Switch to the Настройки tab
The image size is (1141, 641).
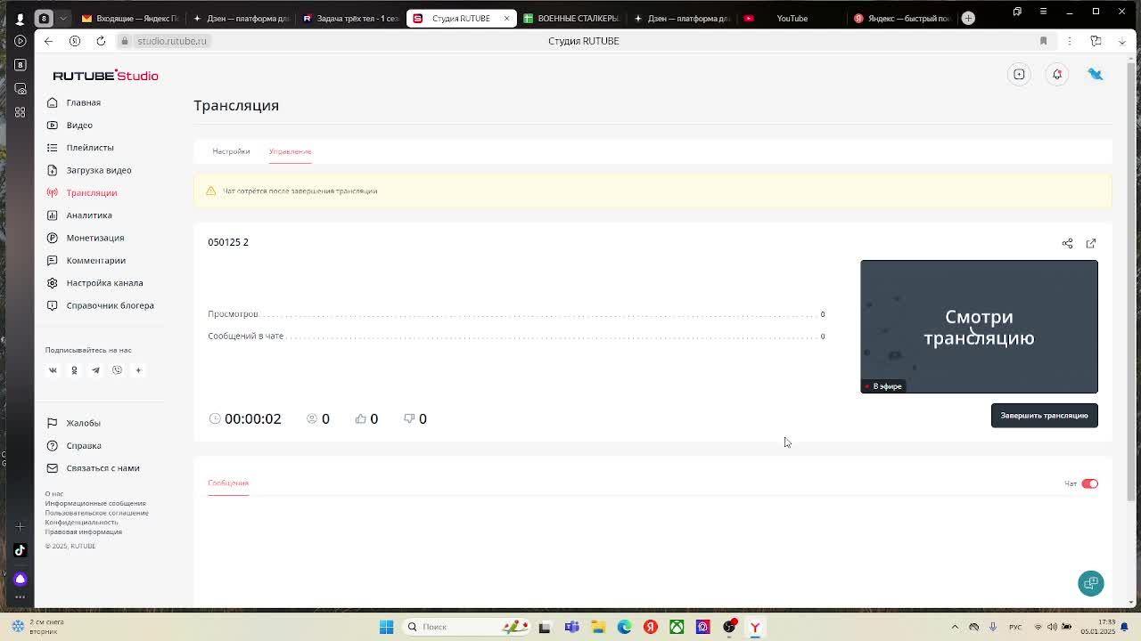coord(231,151)
